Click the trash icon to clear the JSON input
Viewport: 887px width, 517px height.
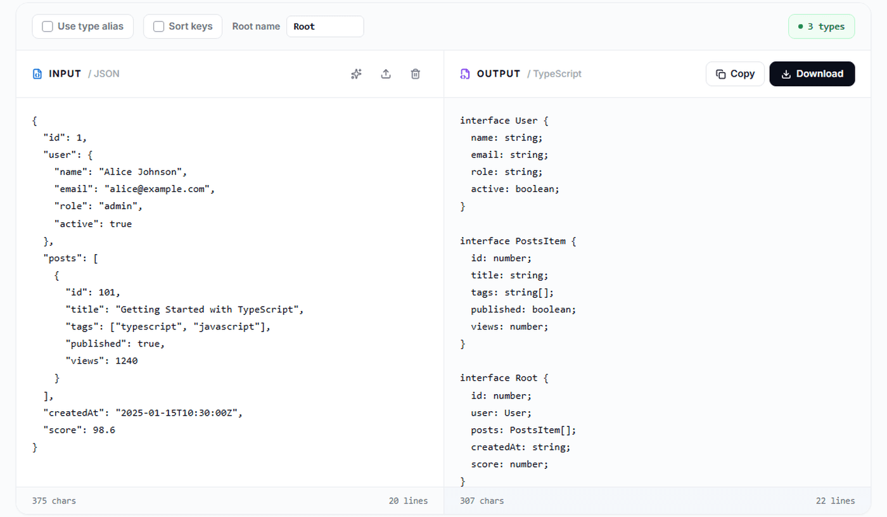[x=416, y=74]
